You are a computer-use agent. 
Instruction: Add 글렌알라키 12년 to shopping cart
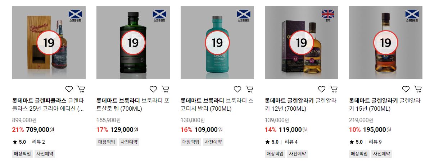334,89
